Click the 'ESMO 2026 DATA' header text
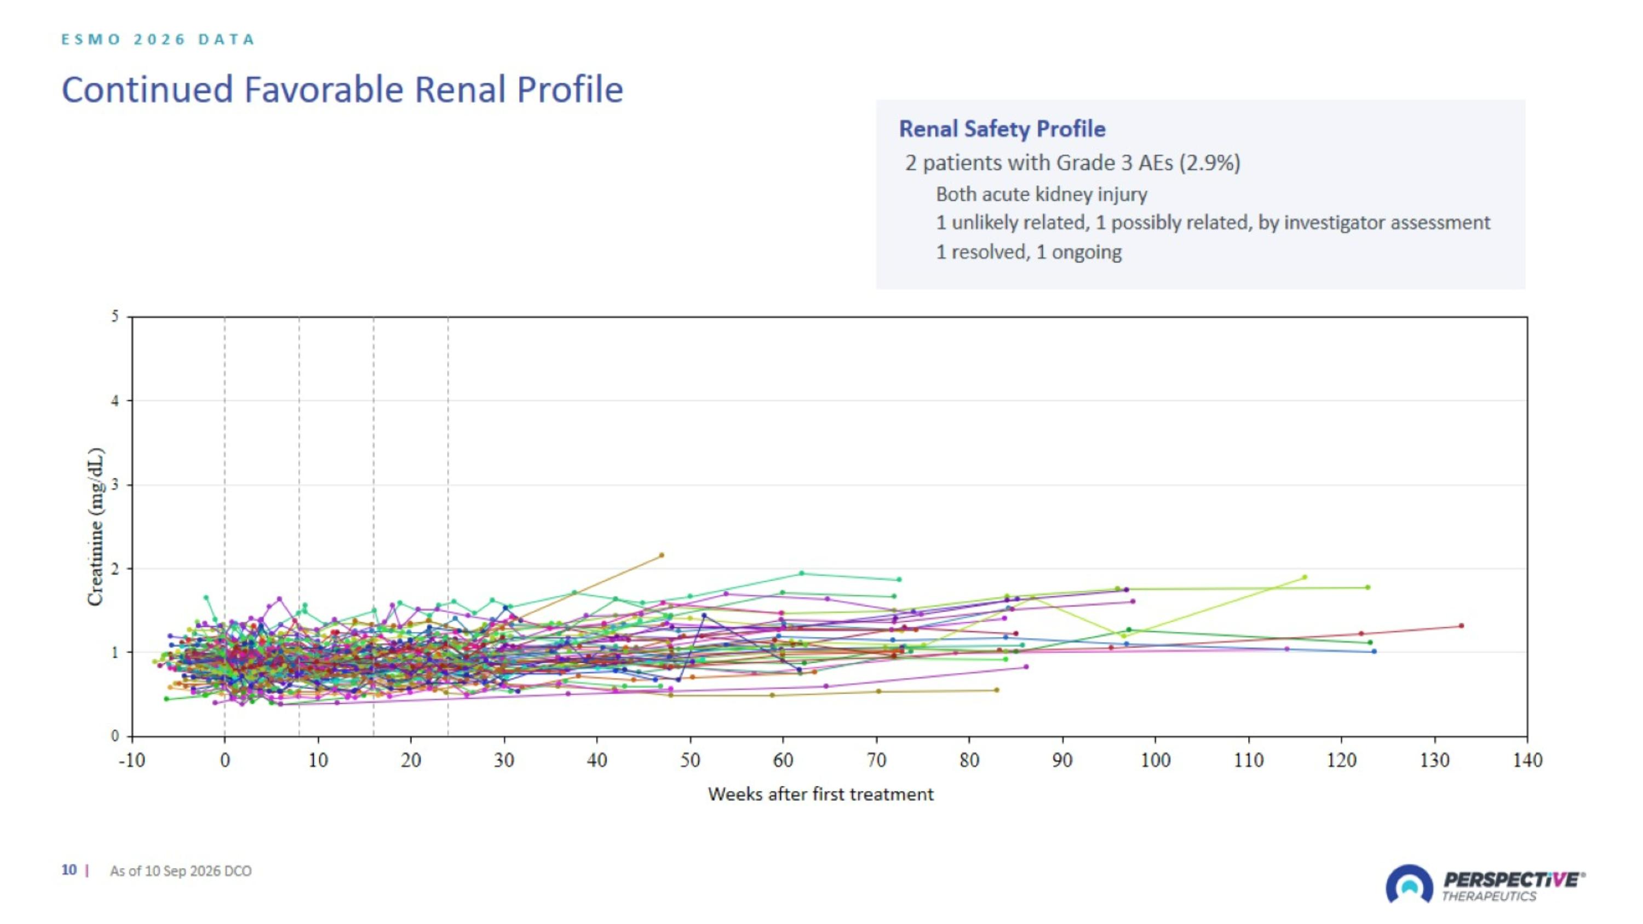Image resolution: width=1643 pixels, height=924 pixels. coord(158,39)
